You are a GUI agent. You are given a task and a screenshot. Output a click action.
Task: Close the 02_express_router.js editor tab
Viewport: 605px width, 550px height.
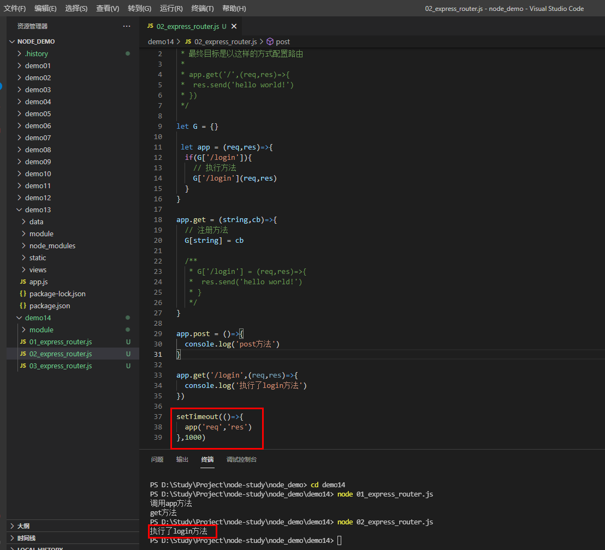point(234,26)
